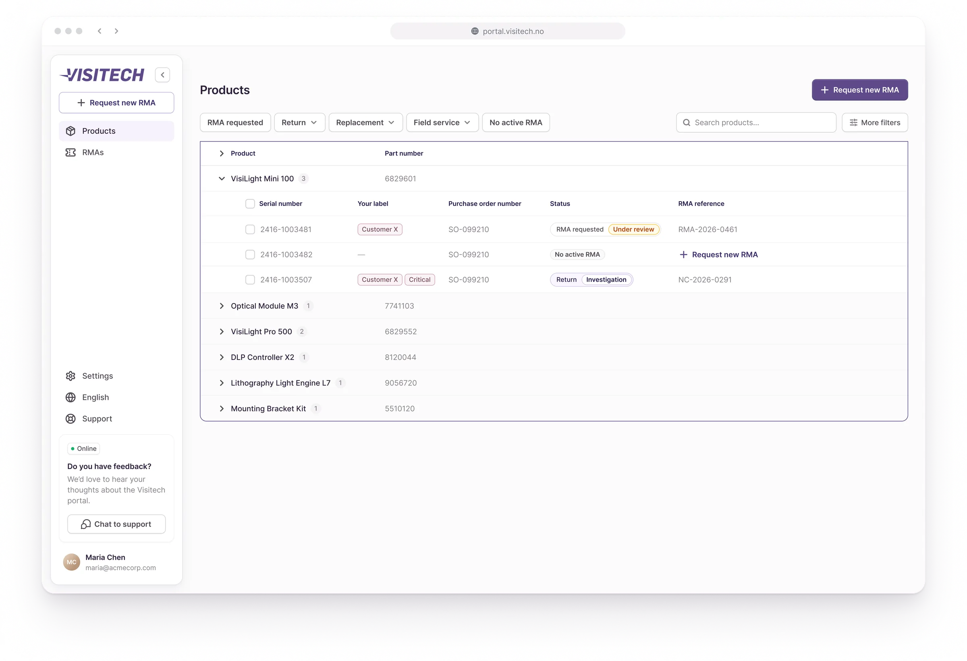
Task: Click Customer X tag on serial 2416-1003481
Action: [x=380, y=229]
